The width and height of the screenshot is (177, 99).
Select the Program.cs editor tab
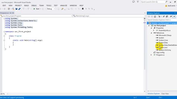click(4, 13)
